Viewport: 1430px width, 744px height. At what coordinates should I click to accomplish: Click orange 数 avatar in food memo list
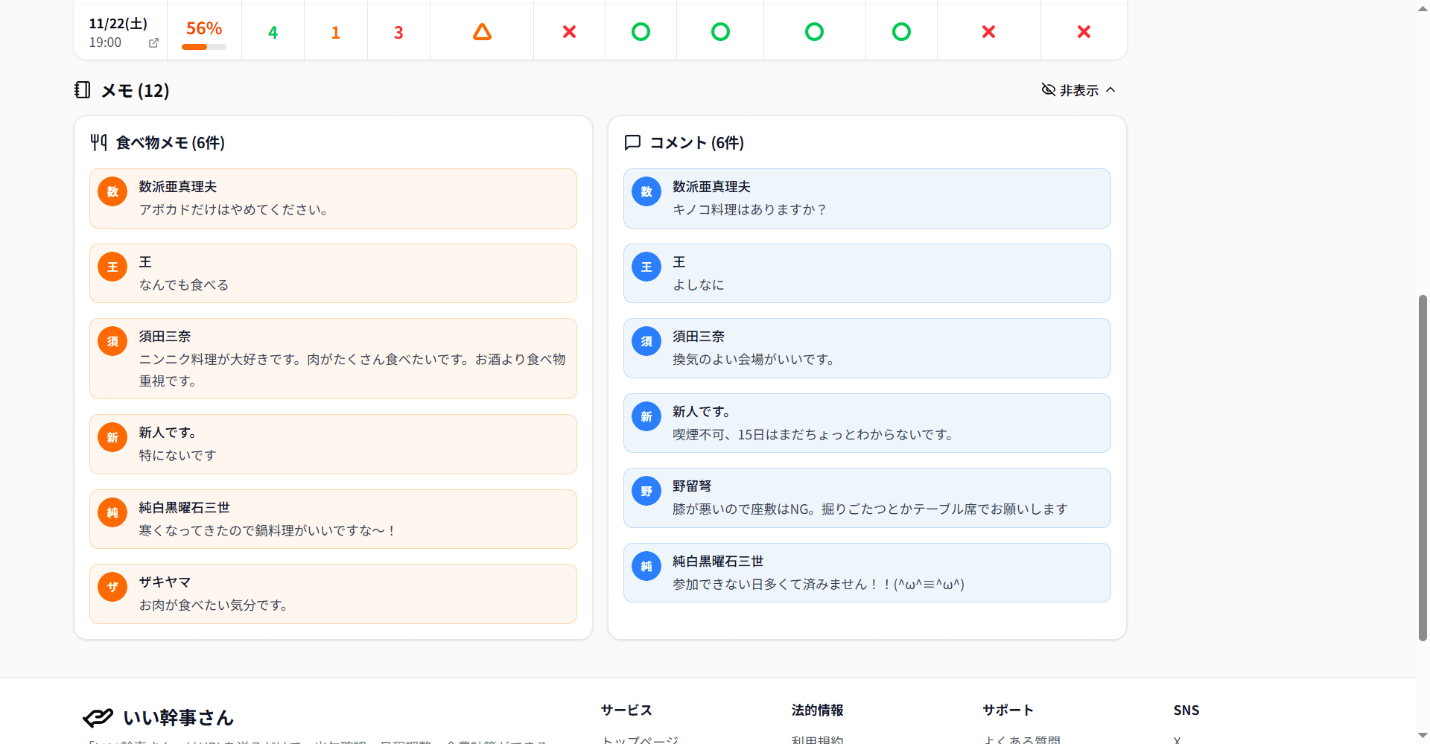pos(112,192)
